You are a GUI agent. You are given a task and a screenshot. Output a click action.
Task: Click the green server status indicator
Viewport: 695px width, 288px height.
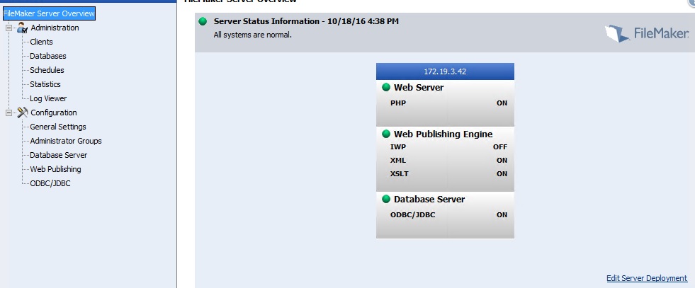point(203,21)
